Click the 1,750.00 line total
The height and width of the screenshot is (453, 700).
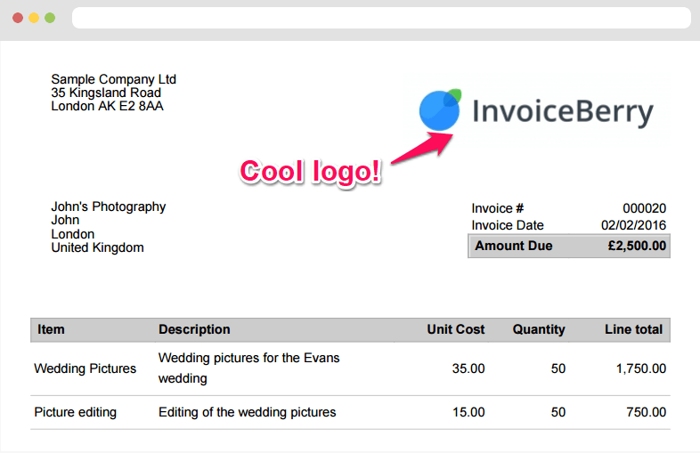(641, 368)
